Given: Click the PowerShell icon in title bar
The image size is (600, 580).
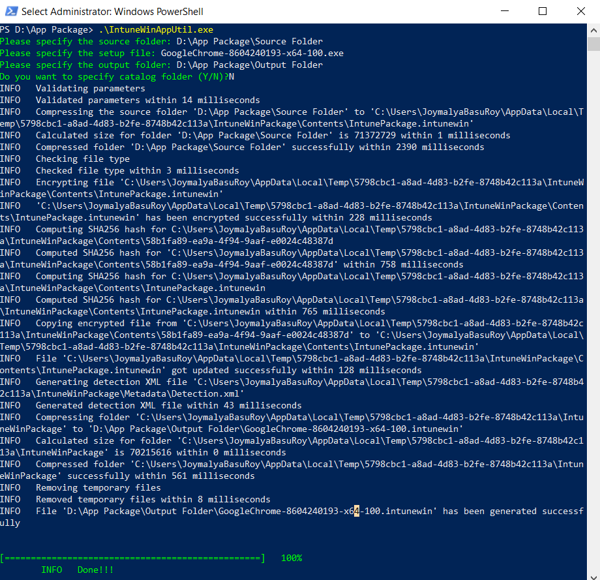Looking at the screenshot, I should 11,11.
